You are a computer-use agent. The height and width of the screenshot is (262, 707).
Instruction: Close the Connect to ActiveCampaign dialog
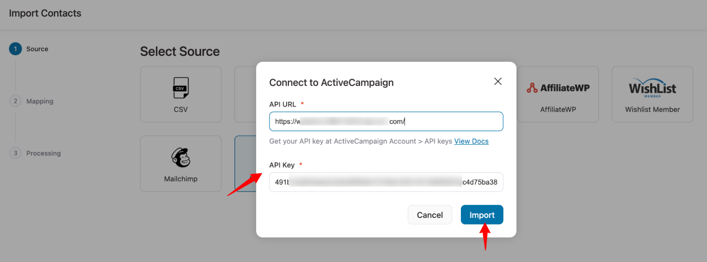498,82
